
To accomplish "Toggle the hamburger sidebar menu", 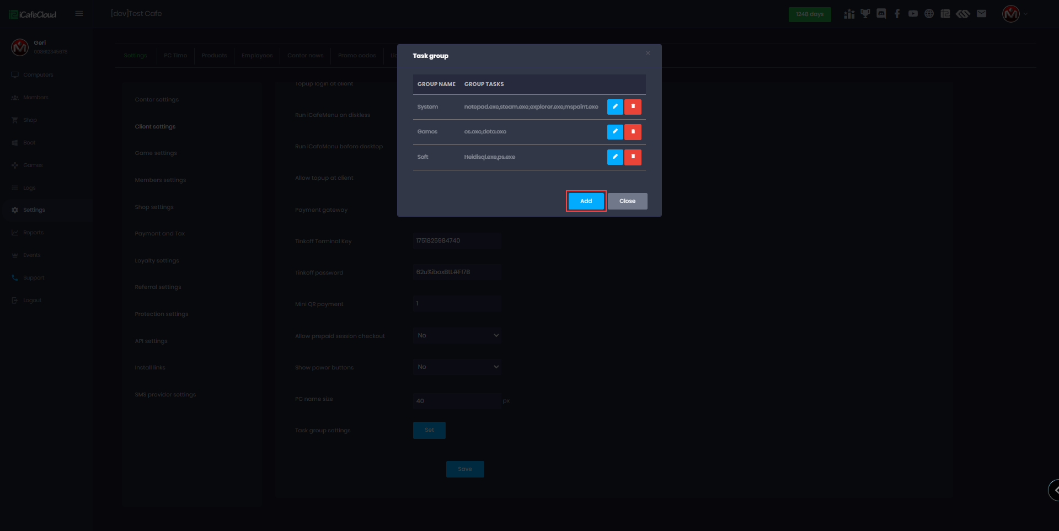I will [x=79, y=14].
